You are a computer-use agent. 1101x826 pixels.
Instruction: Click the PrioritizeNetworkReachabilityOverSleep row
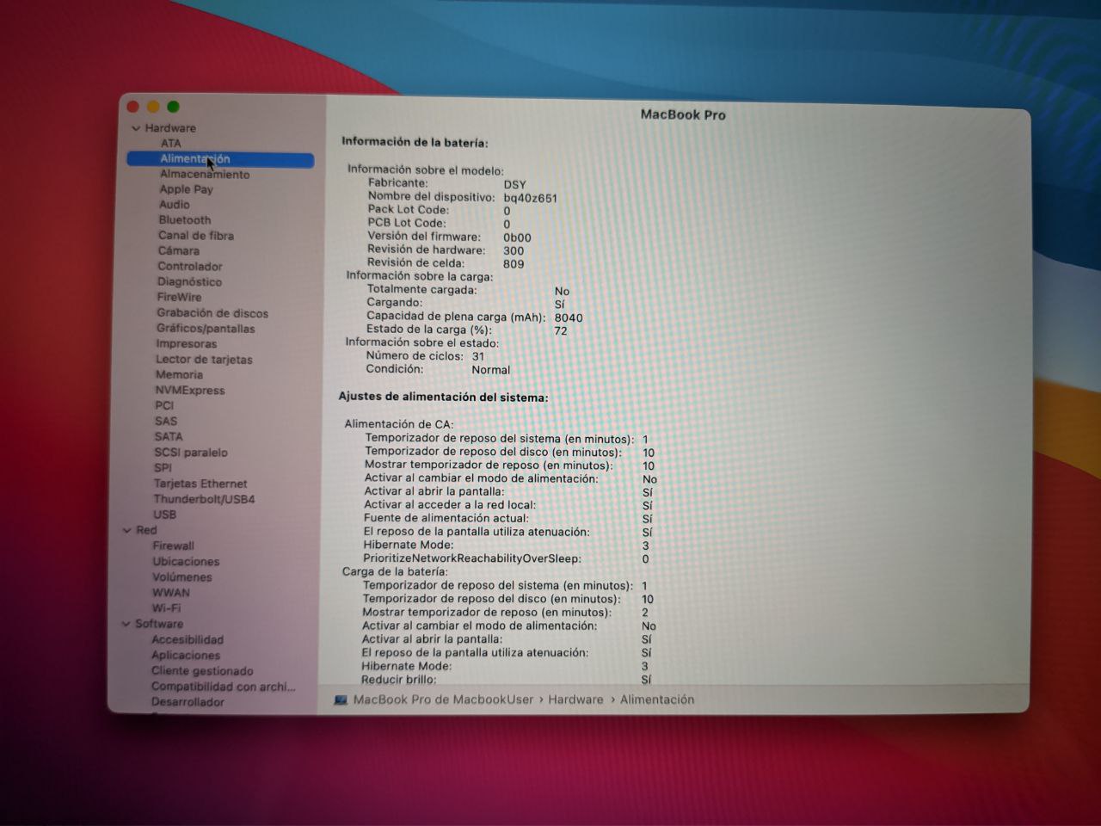click(x=506, y=558)
